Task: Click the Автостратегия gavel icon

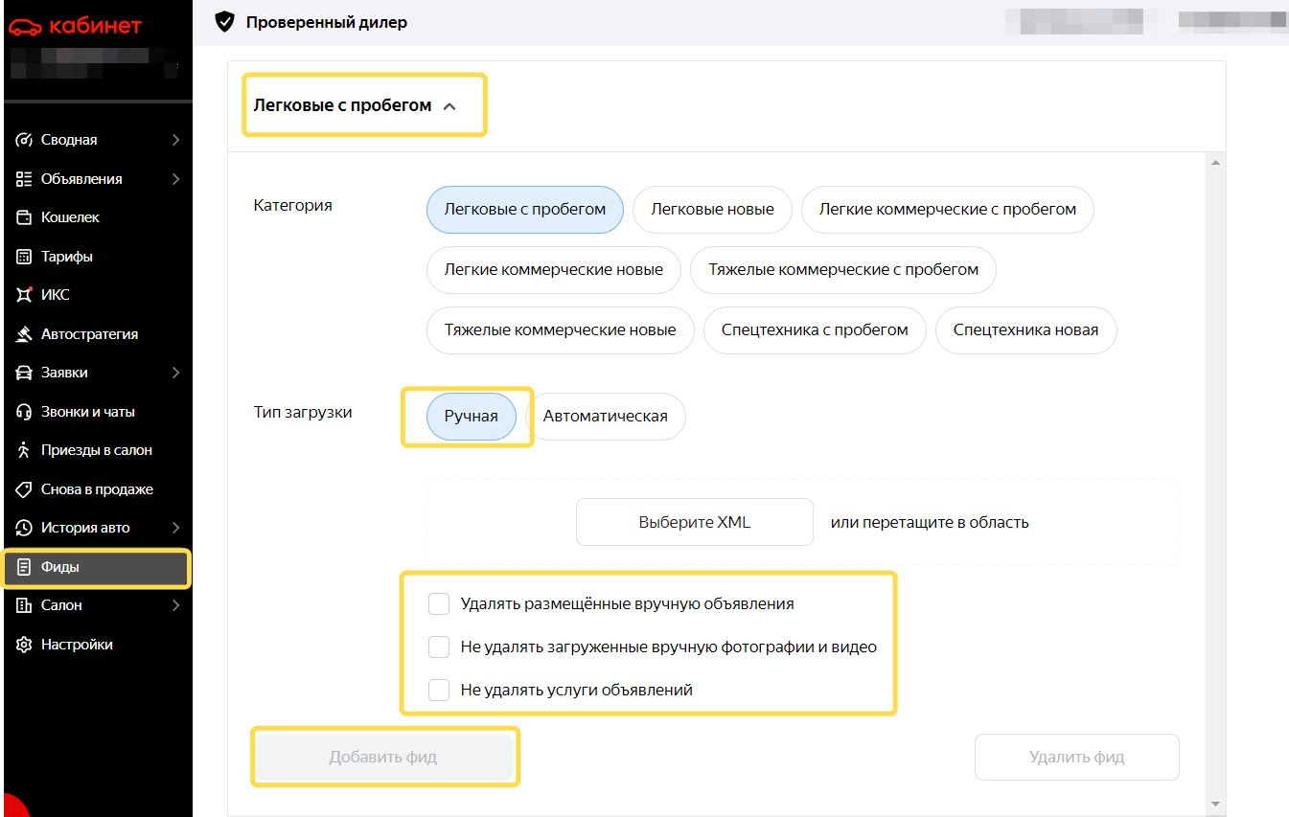Action: [25, 334]
